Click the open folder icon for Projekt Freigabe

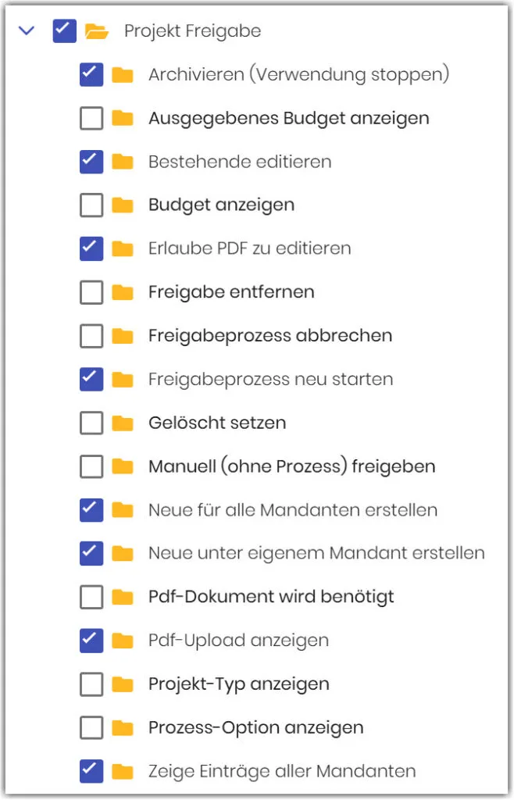[96, 31]
